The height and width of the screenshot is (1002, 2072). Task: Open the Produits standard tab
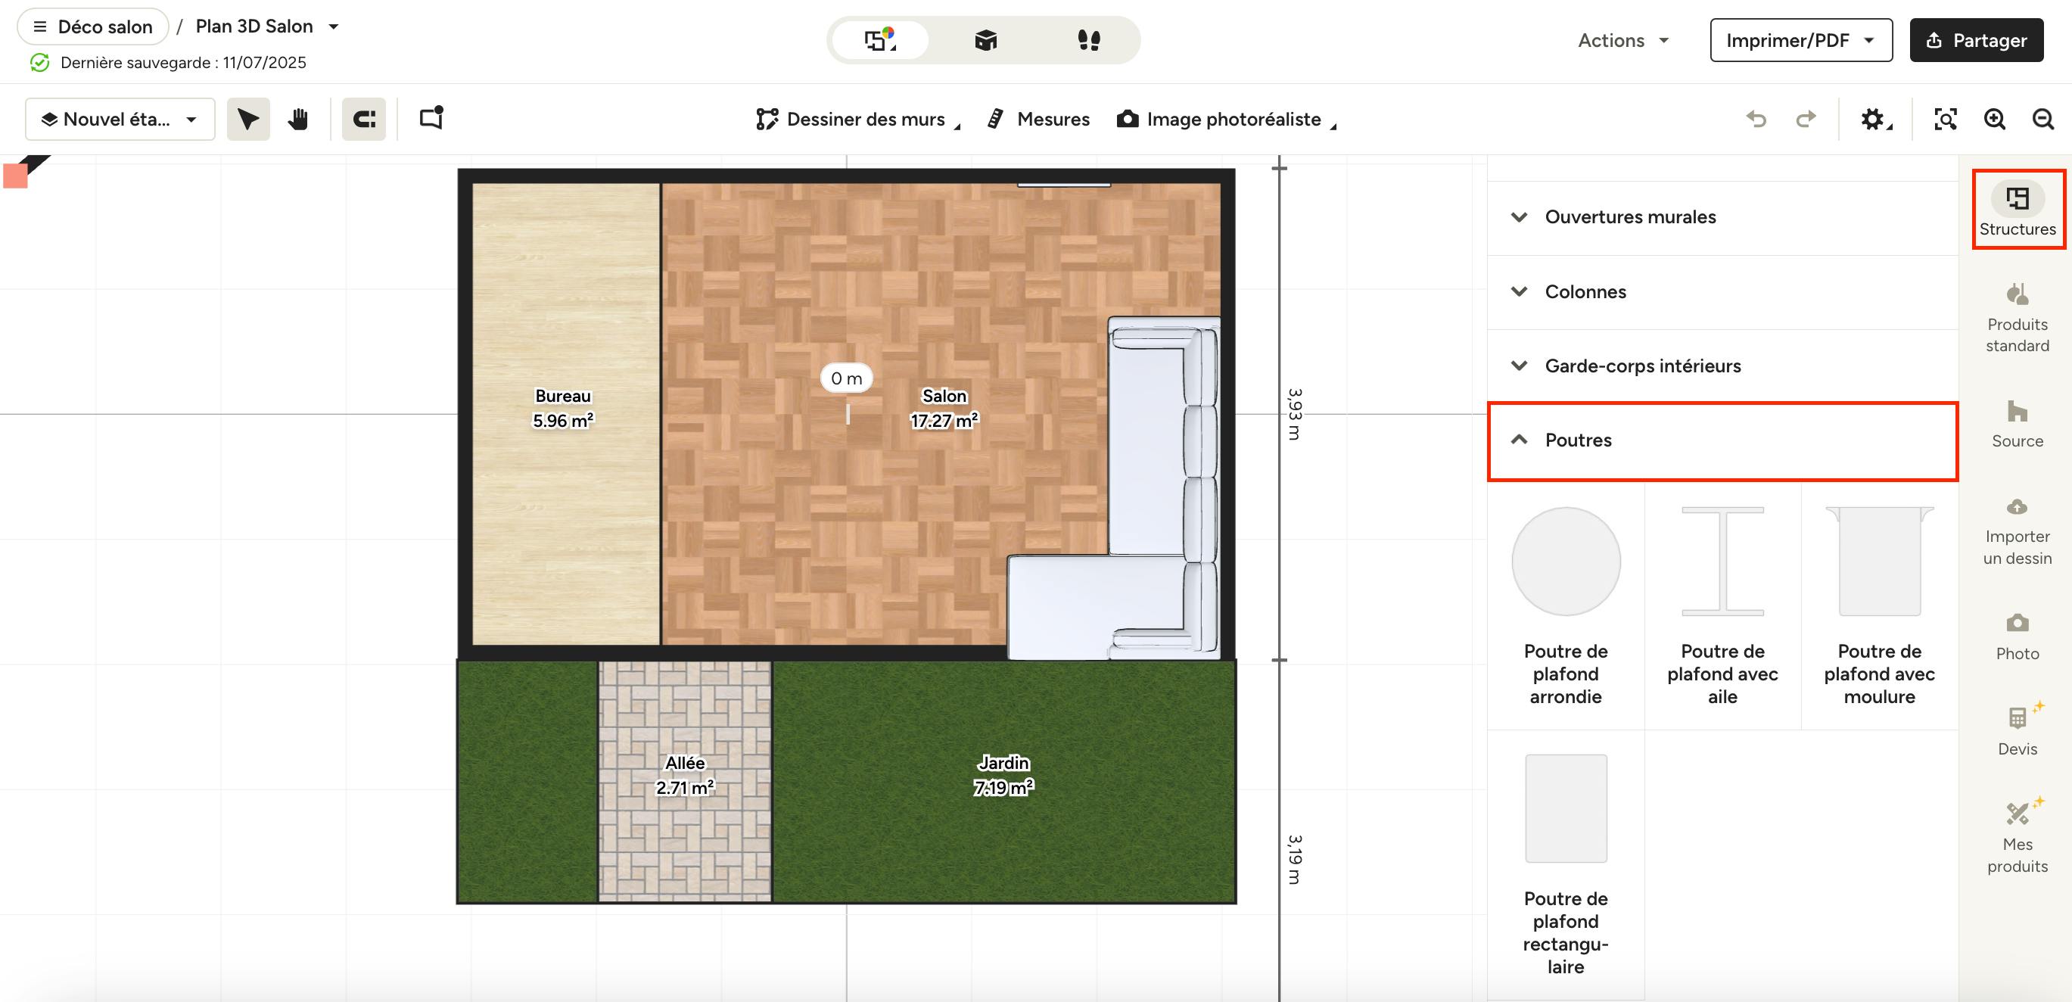(2017, 317)
